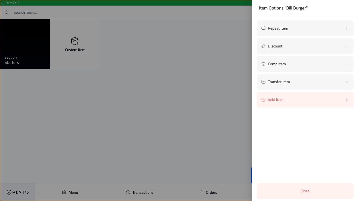Choose the Transfer Item option
358x201 pixels.
coord(305,82)
